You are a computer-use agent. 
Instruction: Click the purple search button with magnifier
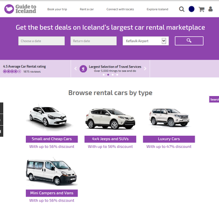click(x=189, y=41)
